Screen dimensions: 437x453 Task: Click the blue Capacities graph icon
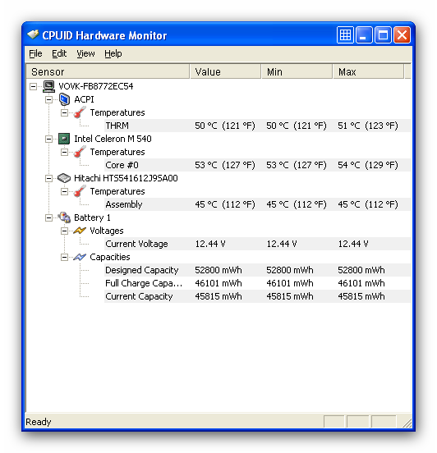(x=80, y=257)
